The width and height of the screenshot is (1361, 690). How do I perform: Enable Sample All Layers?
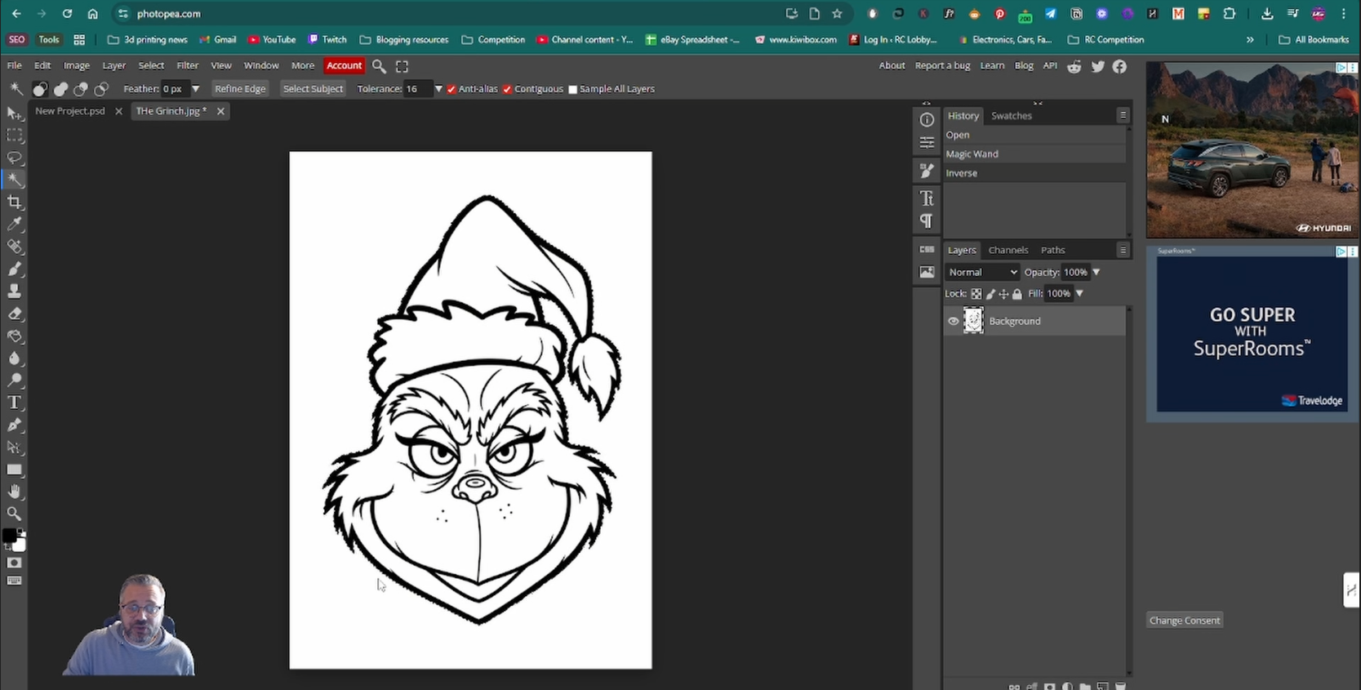(572, 89)
